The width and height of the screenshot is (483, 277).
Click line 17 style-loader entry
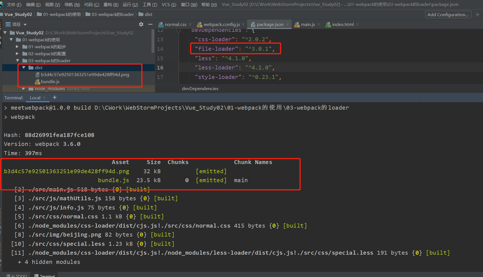pyautogui.click(x=238, y=77)
